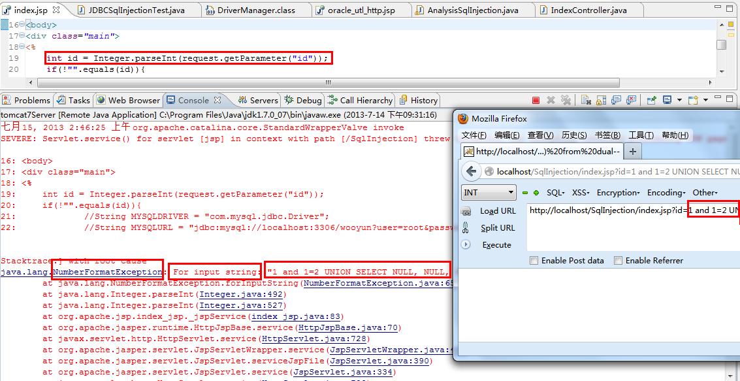
Task: Open the Call Hierarchy view tab
Action: coord(361,100)
